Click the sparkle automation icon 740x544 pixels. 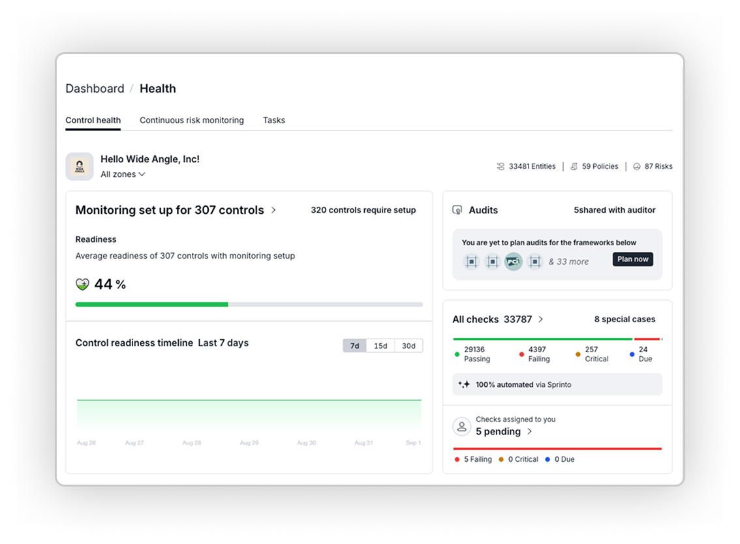[464, 385]
